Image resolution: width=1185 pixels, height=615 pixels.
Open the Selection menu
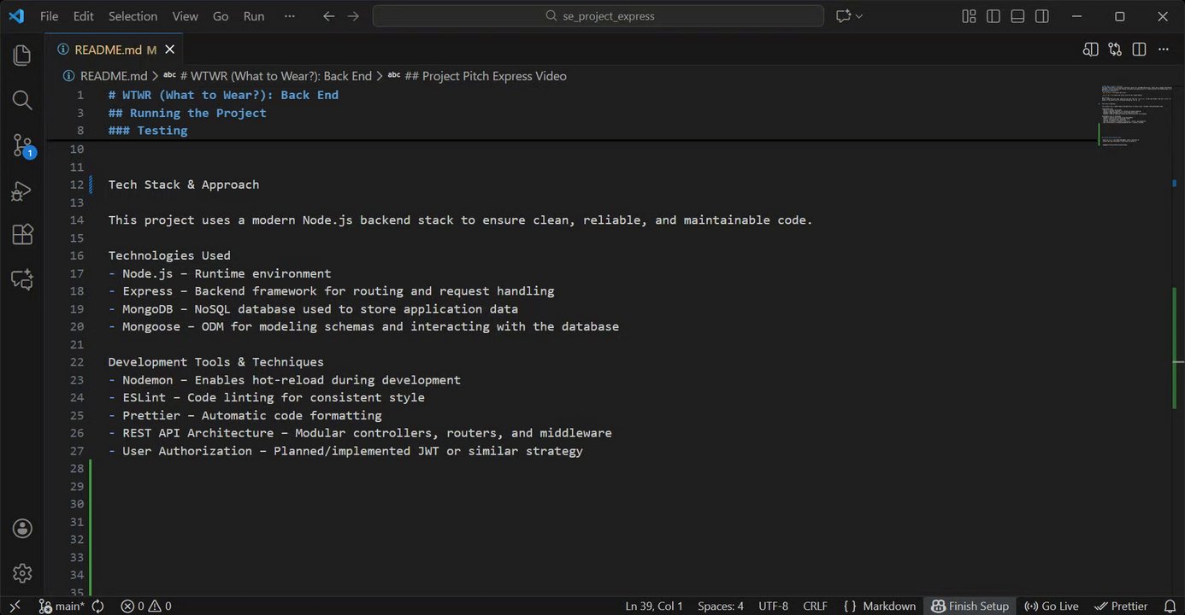pyautogui.click(x=133, y=16)
